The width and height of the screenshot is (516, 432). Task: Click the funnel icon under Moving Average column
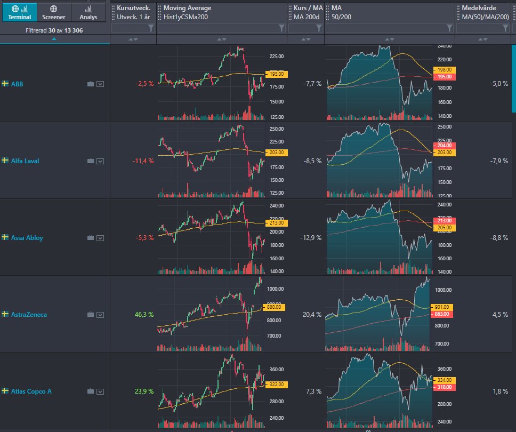pos(281,28)
